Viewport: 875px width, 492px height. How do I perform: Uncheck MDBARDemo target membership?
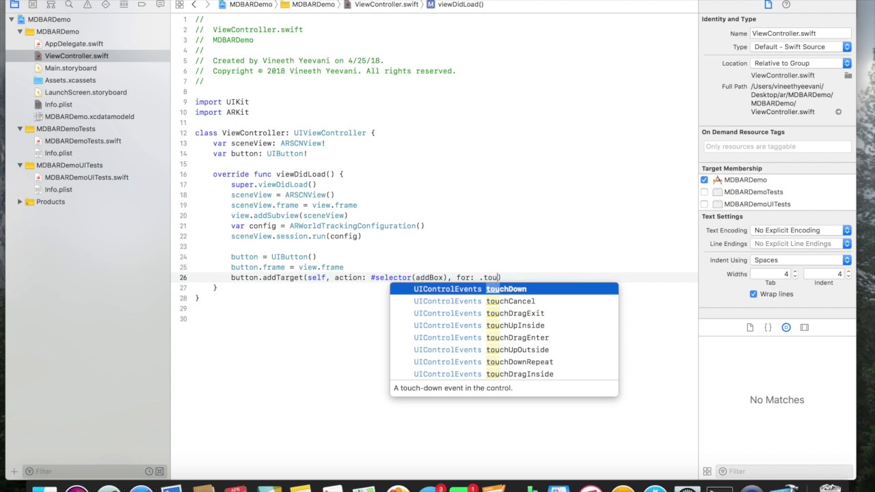704,180
